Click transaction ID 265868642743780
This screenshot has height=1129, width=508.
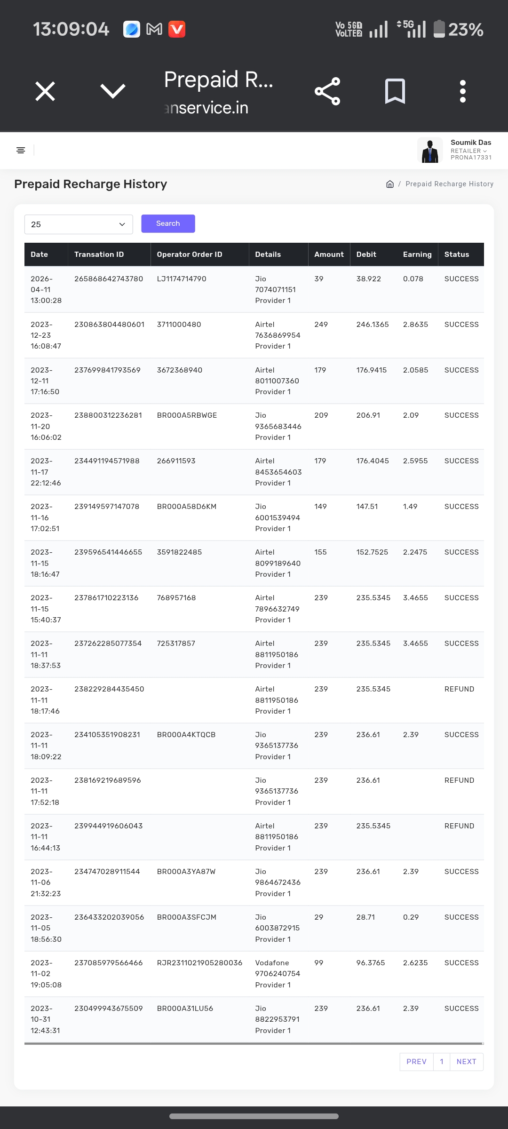point(109,279)
